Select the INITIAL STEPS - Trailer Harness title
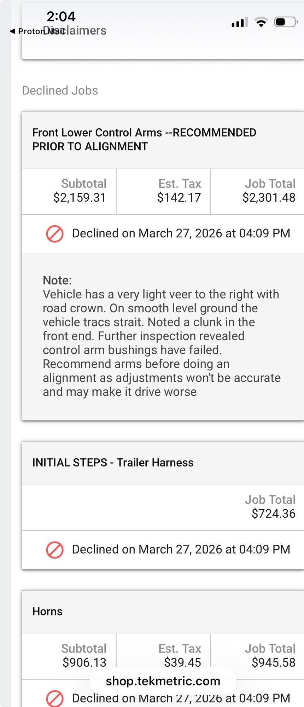Viewport: 304px width, 707px height. point(113,463)
